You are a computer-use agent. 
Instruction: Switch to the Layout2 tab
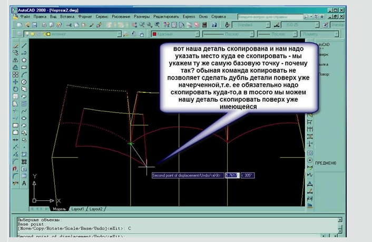[95, 209]
